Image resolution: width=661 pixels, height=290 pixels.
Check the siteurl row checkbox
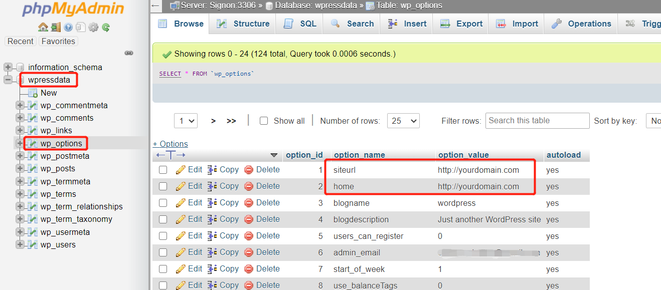(x=163, y=170)
